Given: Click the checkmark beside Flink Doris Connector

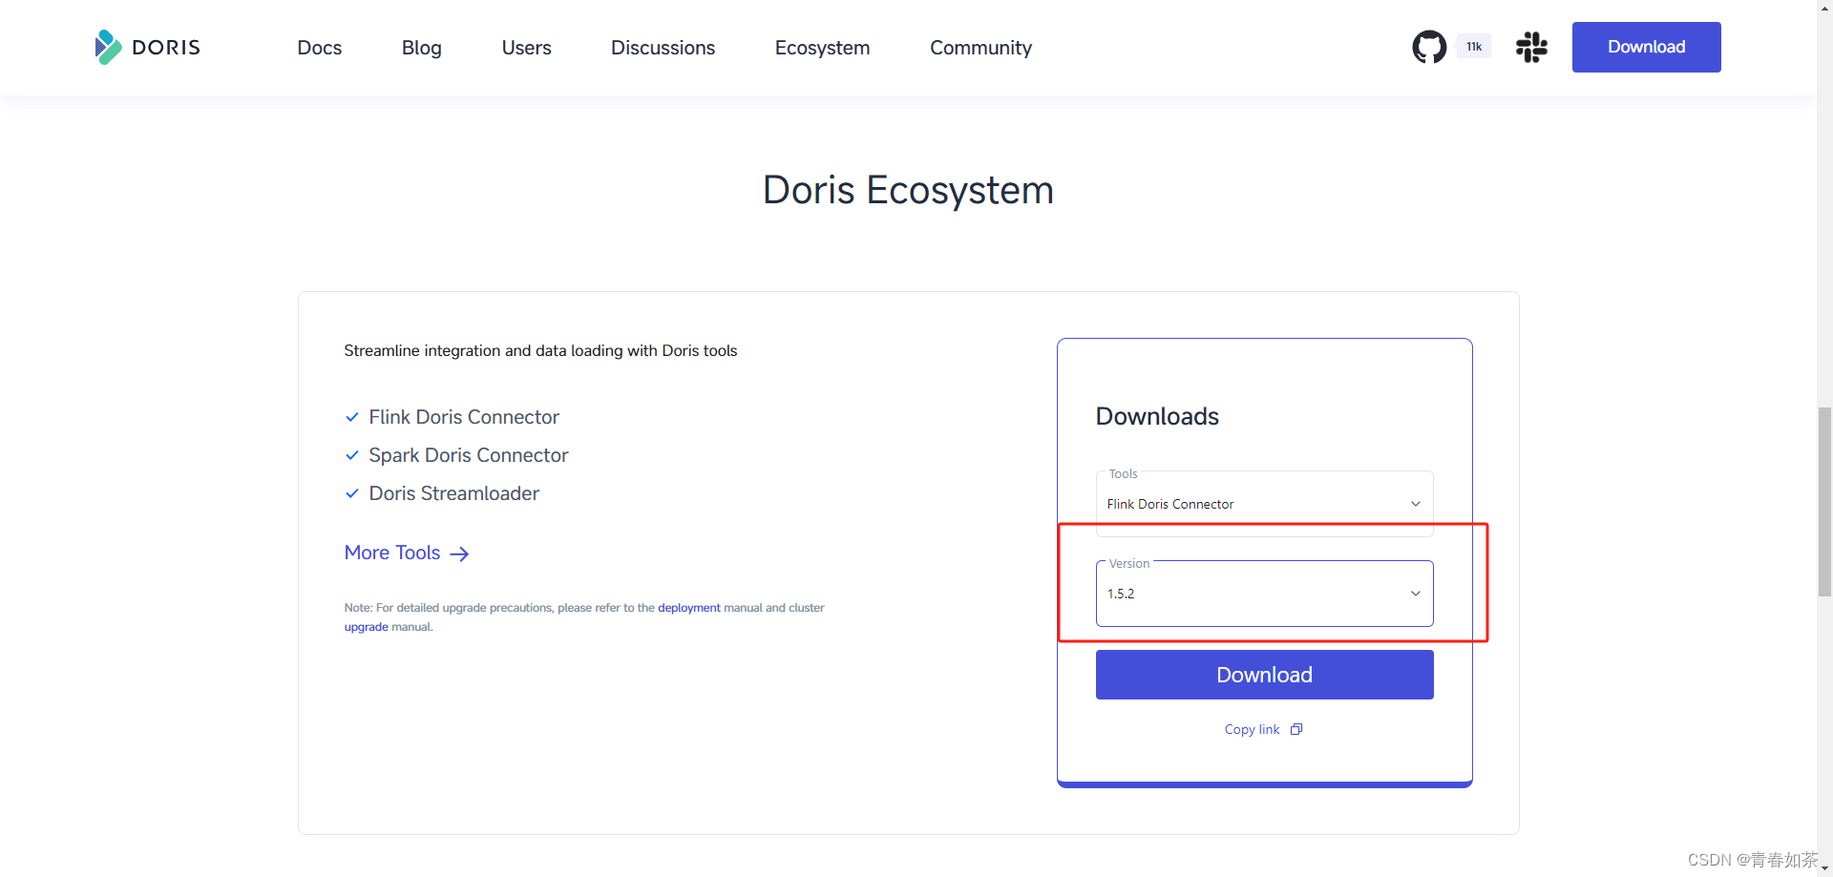Looking at the screenshot, I should point(352,417).
